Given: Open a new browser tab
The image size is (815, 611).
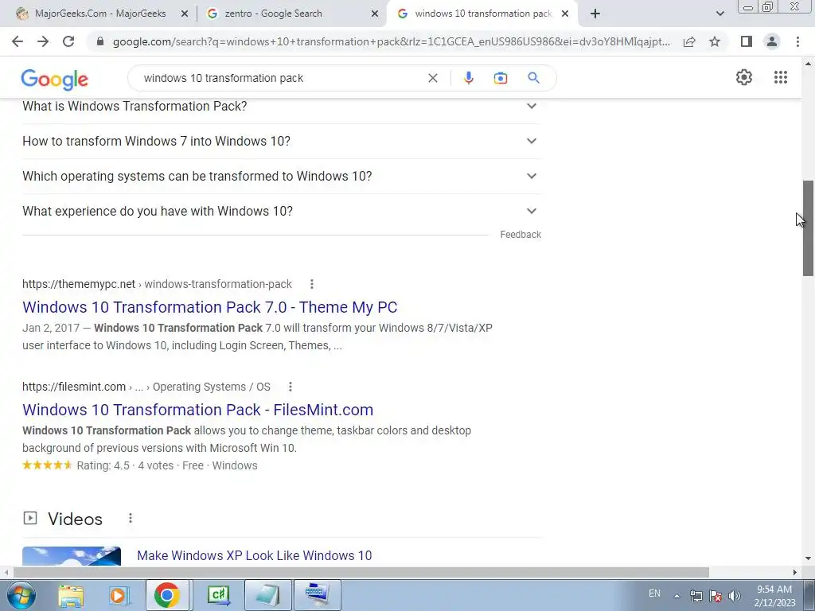Looking at the screenshot, I should [595, 14].
